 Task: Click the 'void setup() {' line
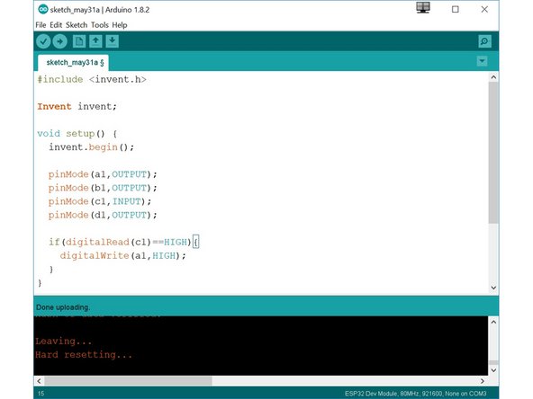[77, 134]
